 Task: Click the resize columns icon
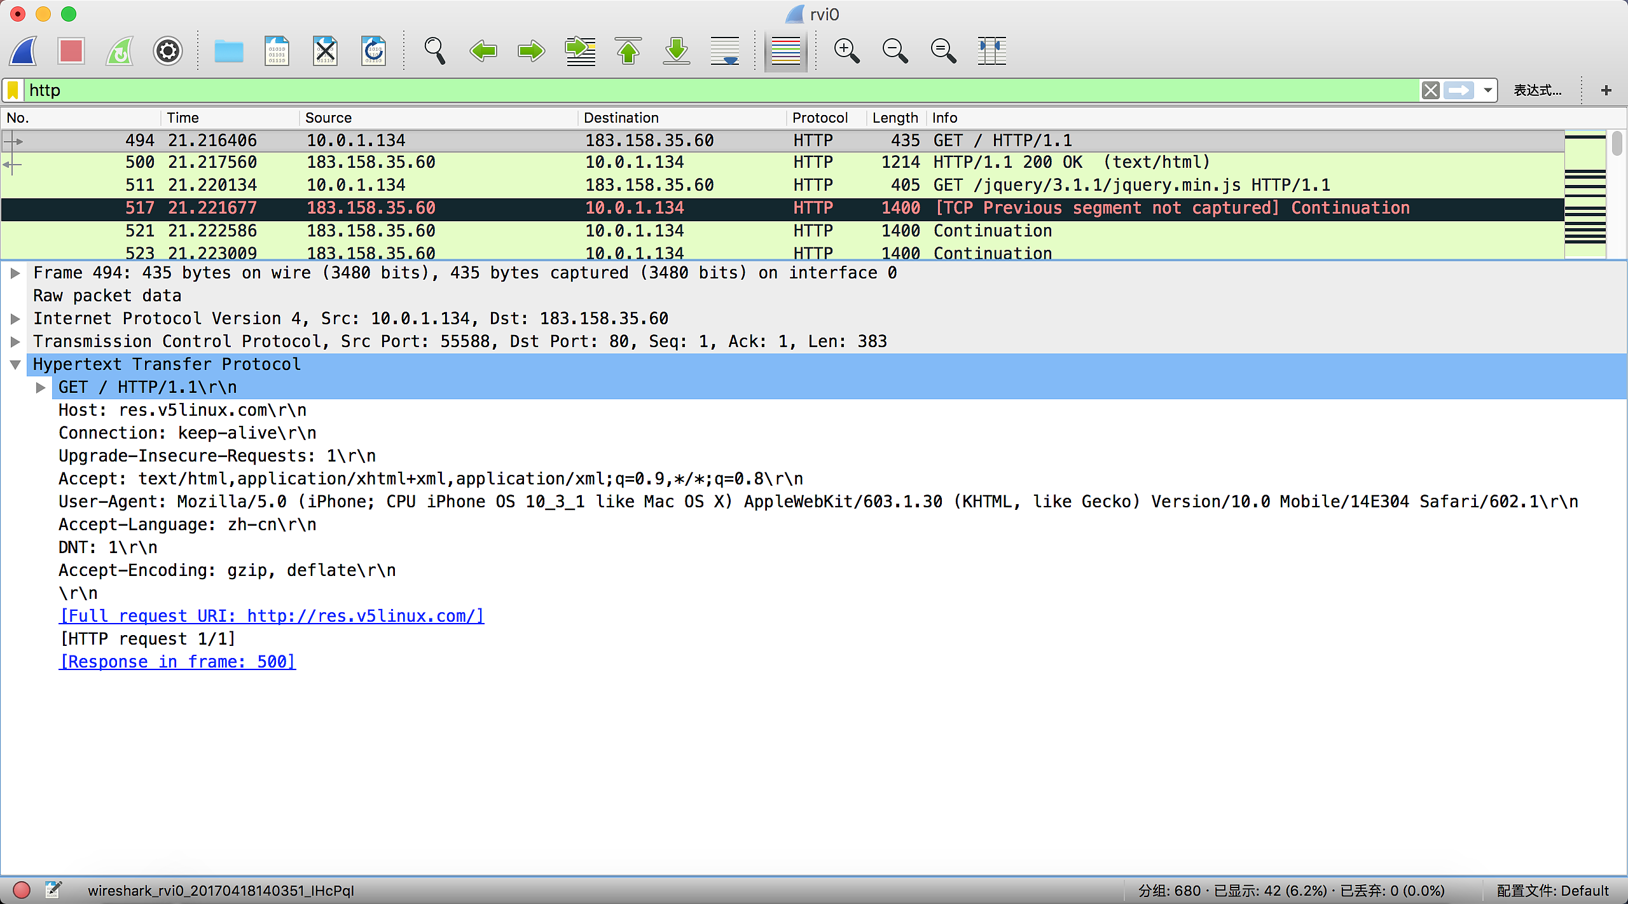click(x=991, y=51)
